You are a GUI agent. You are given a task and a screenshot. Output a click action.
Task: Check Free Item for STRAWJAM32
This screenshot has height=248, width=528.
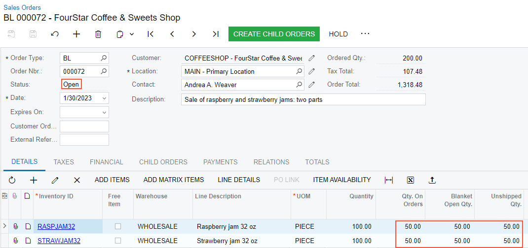[118, 241]
